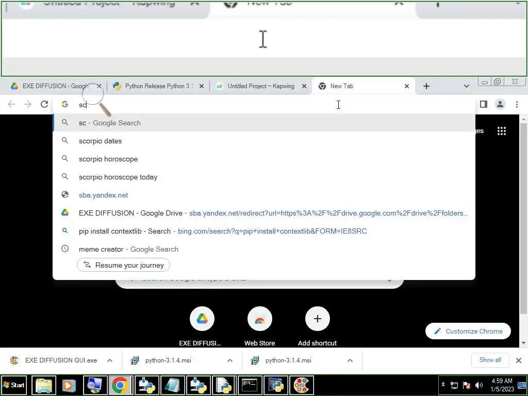Click the forward navigation arrow
The width and height of the screenshot is (528, 396).
pos(28,104)
